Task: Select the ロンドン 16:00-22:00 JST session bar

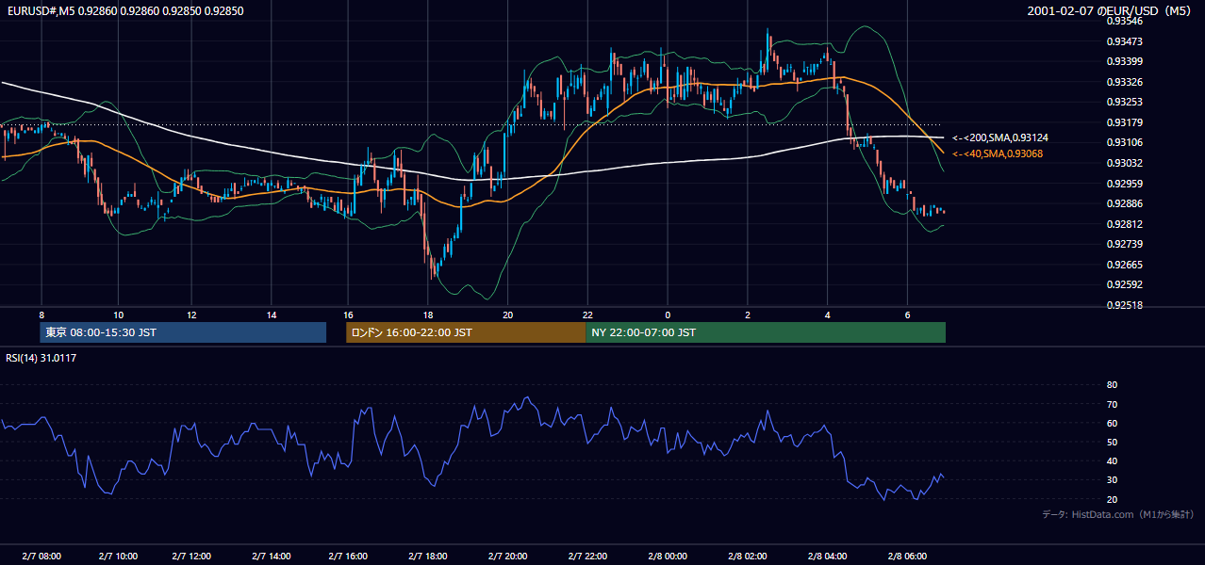Action: [x=466, y=332]
